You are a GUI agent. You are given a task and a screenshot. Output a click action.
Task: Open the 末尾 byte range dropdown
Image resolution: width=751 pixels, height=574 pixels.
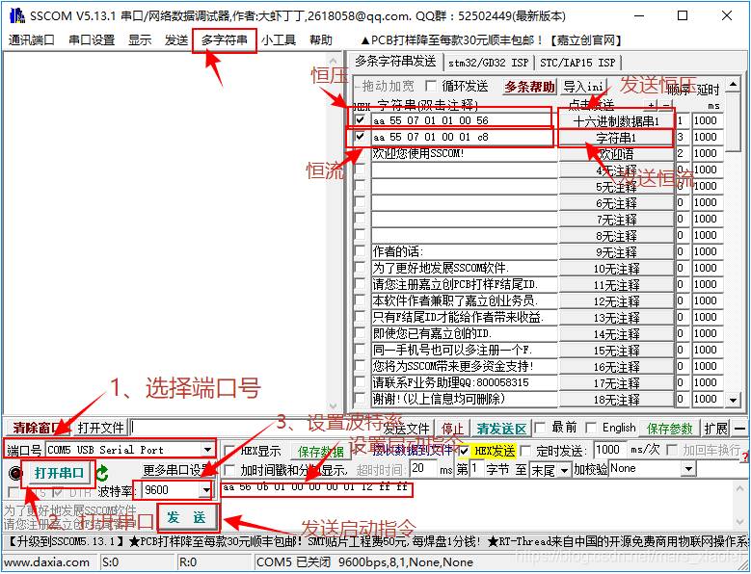pyautogui.click(x=565, y=471)
